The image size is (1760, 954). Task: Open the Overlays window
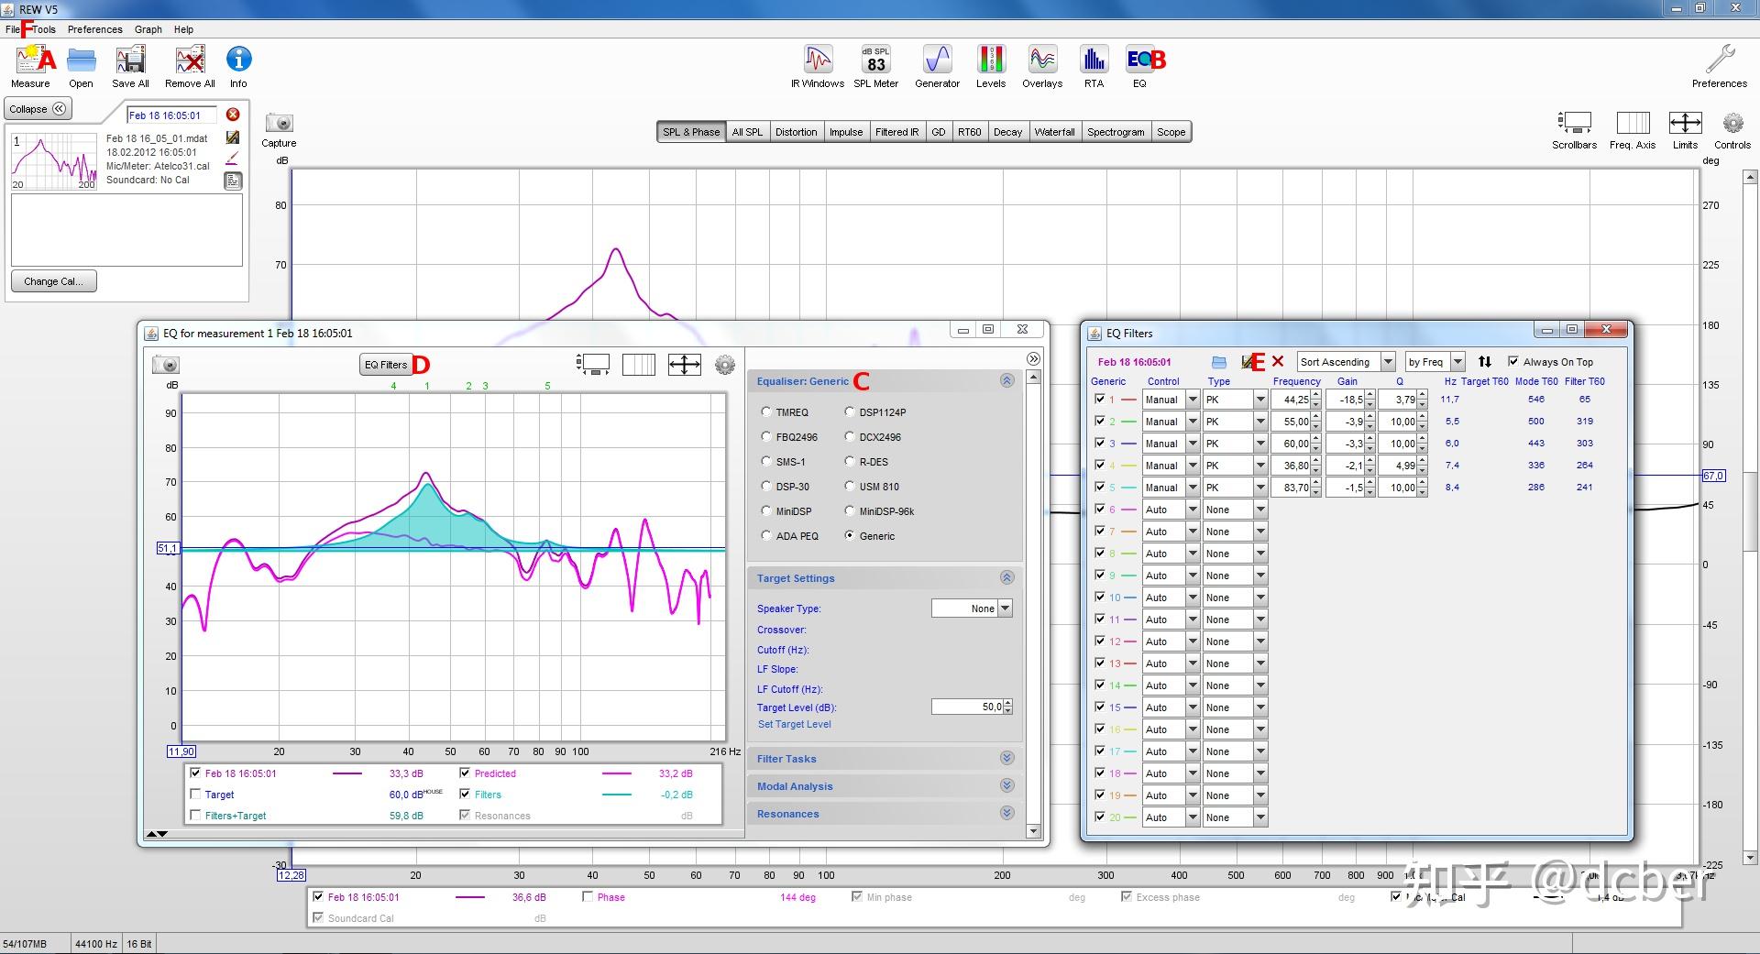[1042, 60]
